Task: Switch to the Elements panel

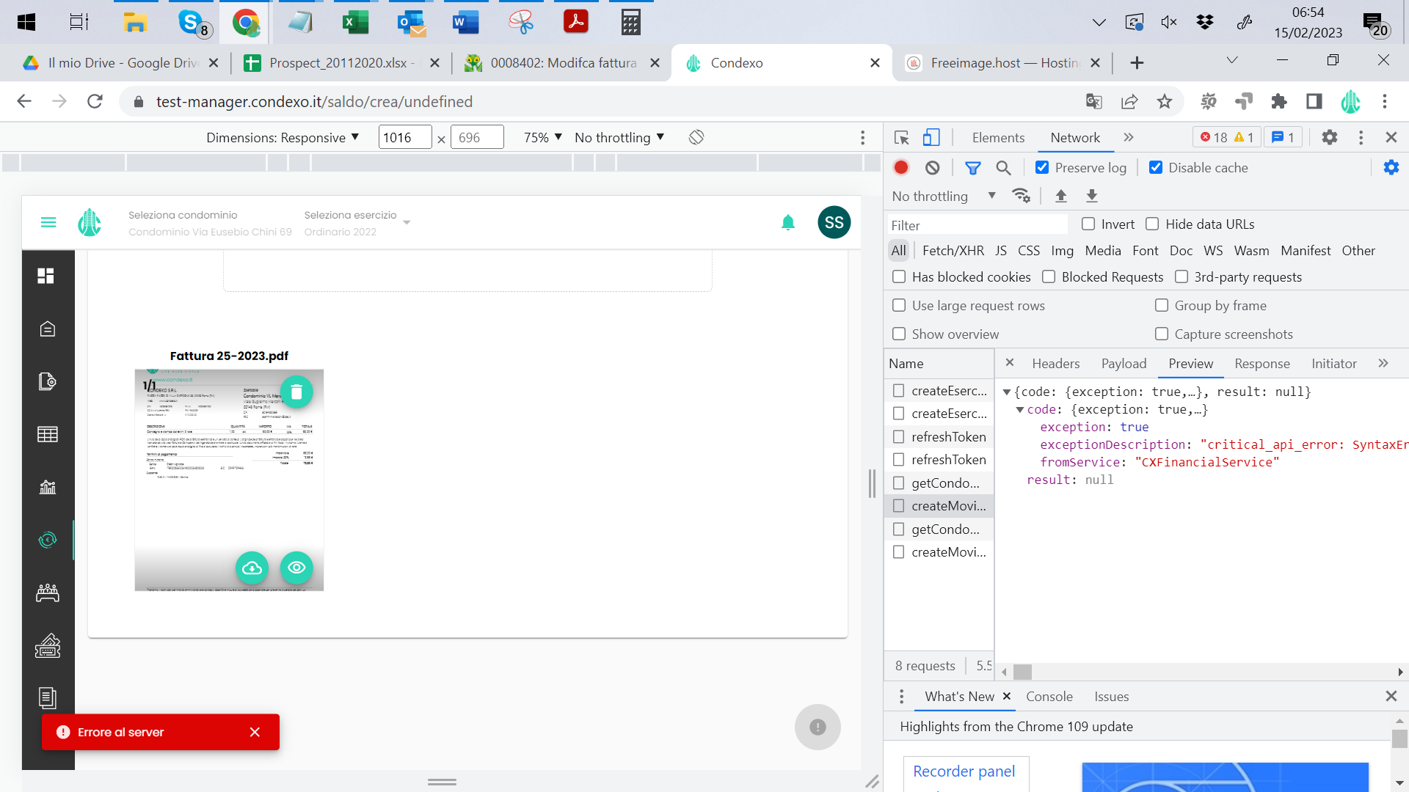Action: (998, 138)
